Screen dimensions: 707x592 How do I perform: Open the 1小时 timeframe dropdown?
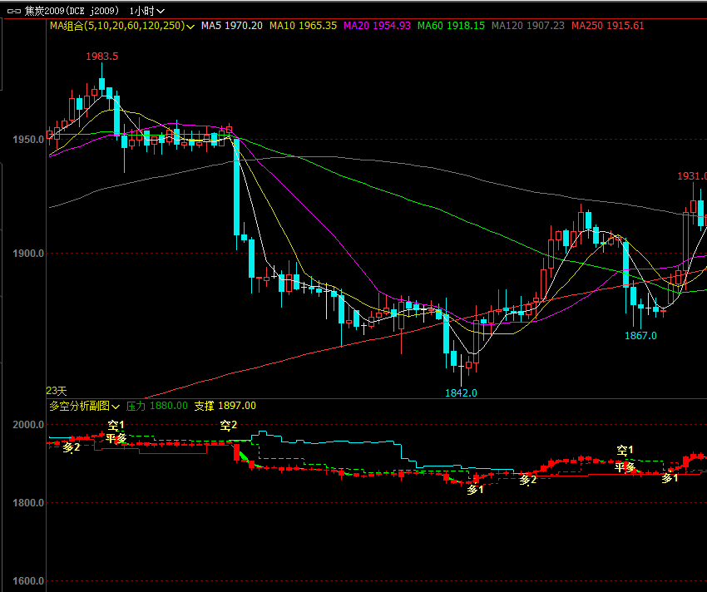point(146,11)
